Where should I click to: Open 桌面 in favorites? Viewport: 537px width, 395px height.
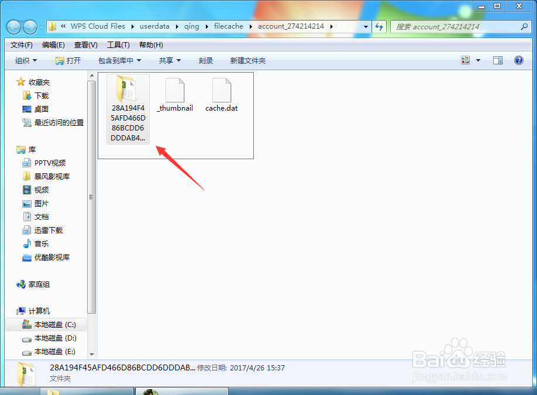tap(36, 109)
